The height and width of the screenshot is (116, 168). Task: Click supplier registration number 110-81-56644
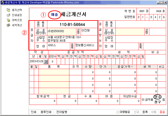click(x=72, y=24)
